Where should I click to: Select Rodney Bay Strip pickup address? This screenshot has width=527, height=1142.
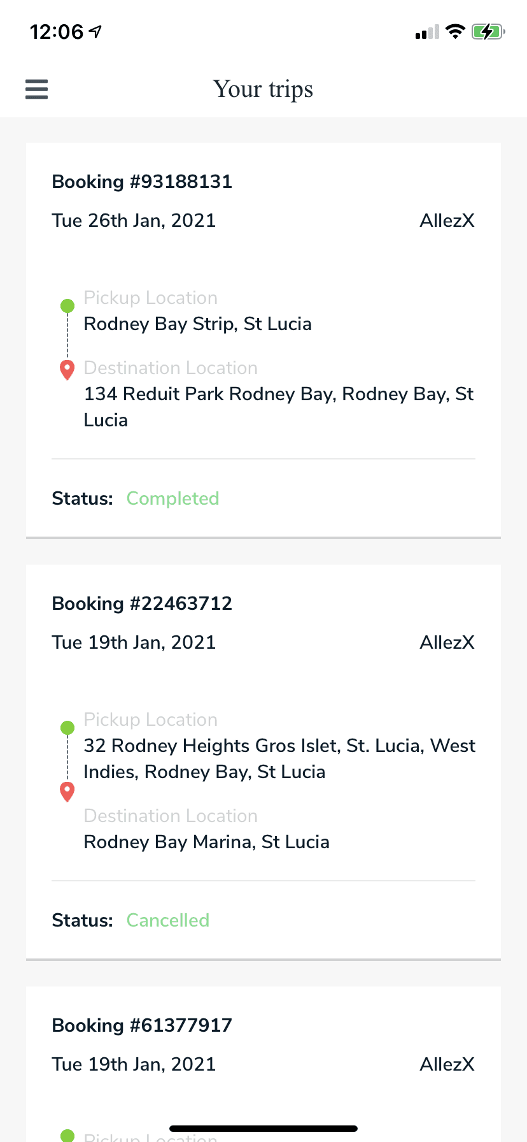197,324
